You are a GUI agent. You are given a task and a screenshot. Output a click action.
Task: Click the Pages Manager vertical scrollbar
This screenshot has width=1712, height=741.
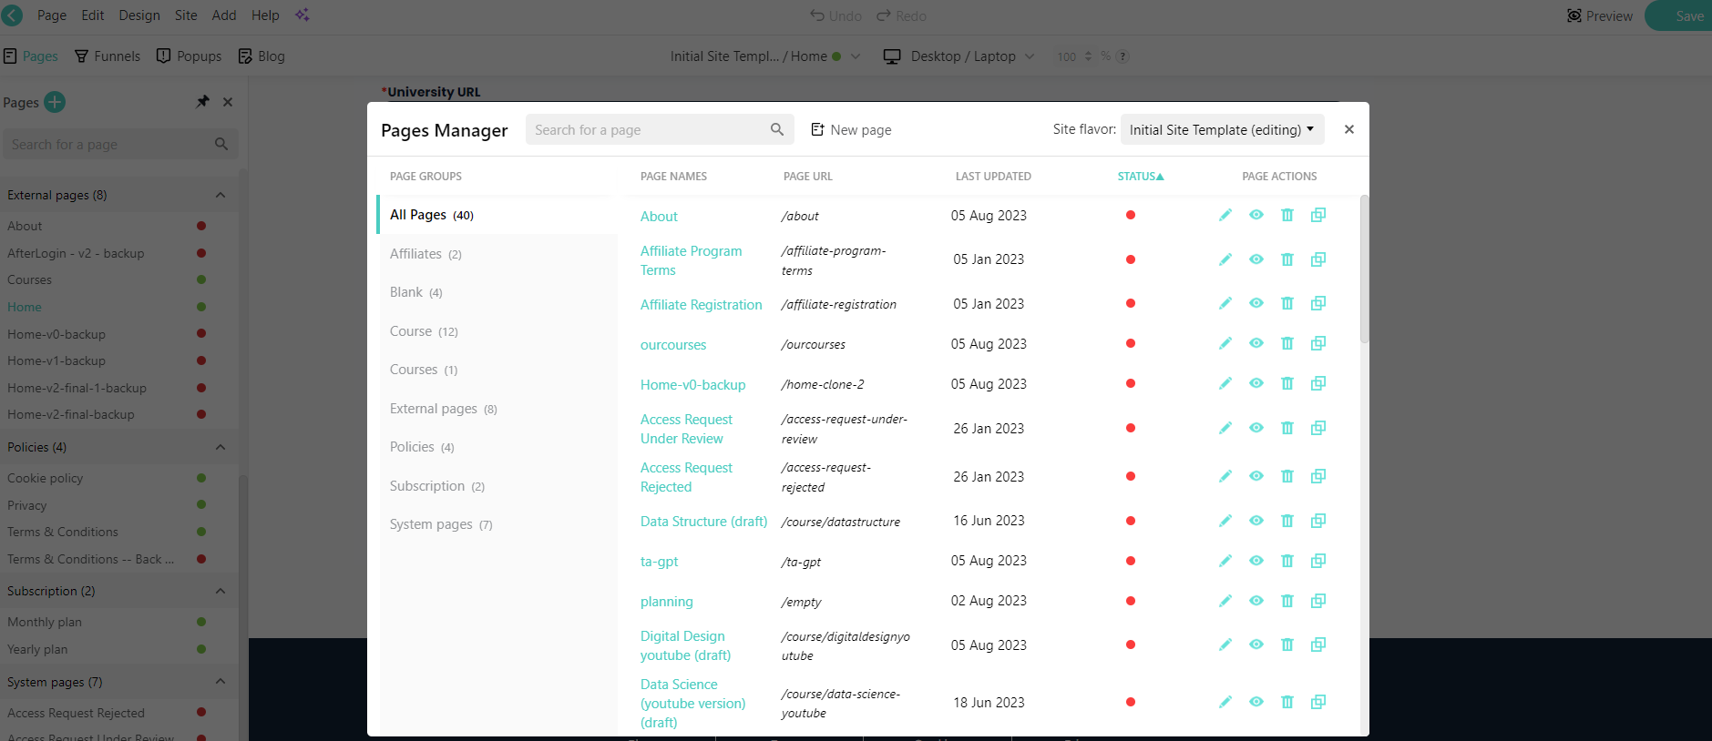pyautogui.click(x=1364, y=269)
